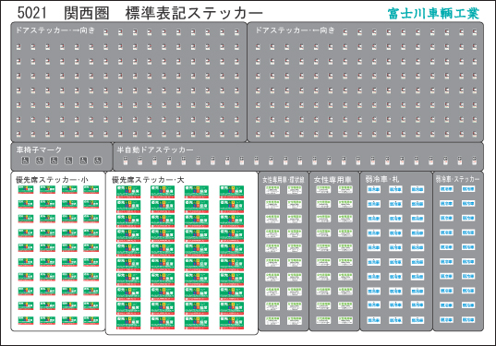Screen dimensions: 496x346
Task: Select the last semi-automatic door sticker in the row
Action: (x=474, y=161)
